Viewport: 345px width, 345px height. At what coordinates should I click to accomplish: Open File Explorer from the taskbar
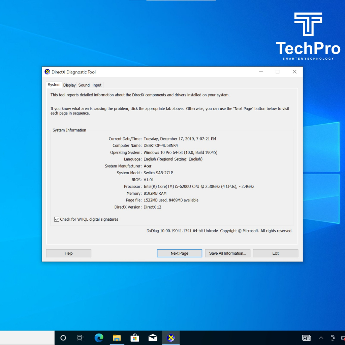coord(117,338)
